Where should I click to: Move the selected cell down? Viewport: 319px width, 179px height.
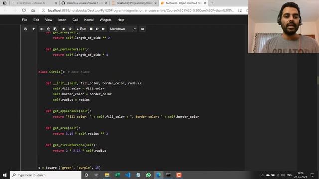(70, 29)
